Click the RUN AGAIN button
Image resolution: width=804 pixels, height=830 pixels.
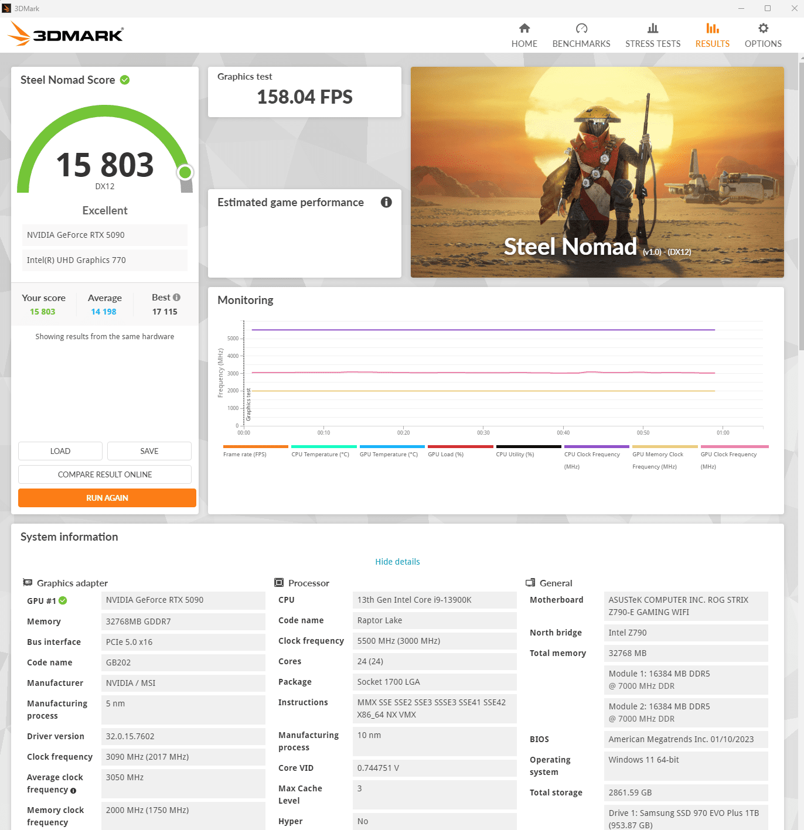107,498
